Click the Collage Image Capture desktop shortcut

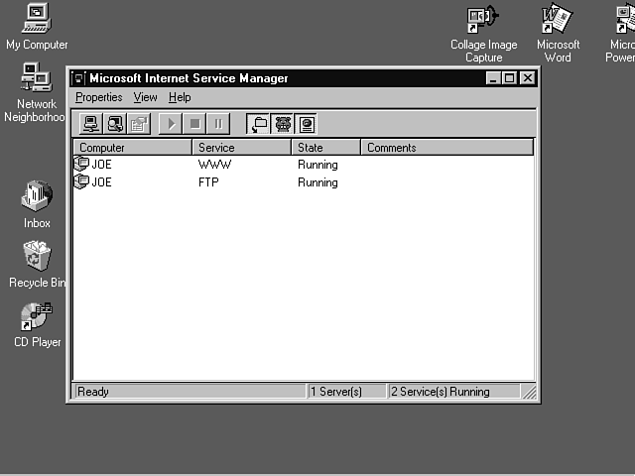pos(483,30)
